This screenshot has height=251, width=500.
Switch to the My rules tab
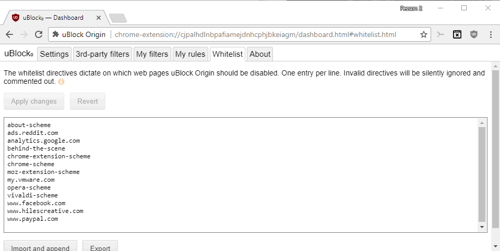[190, 54]
